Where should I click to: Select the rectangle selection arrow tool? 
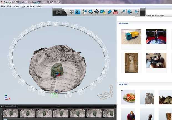pyautogui.click(x=71, y=12)
